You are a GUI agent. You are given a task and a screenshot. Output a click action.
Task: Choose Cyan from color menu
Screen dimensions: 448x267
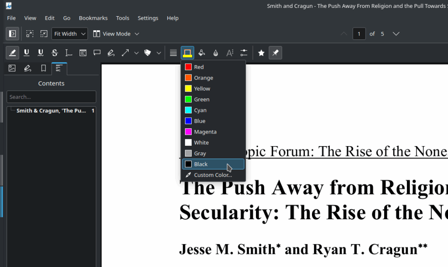(213, 110)
